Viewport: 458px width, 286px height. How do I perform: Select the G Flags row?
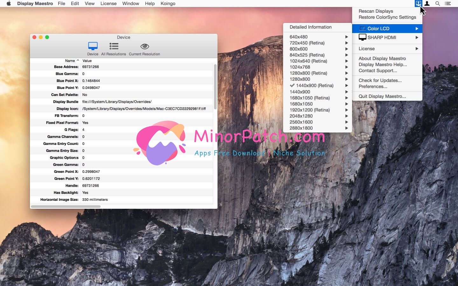tap(121, 130)
